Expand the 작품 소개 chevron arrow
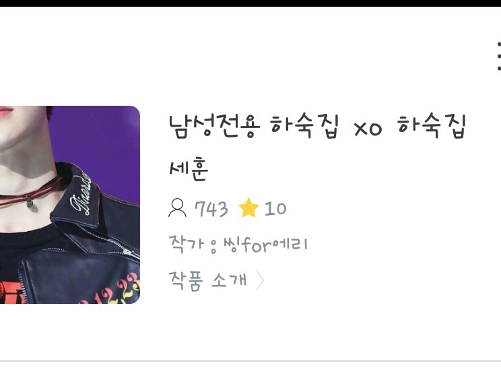 [261, 280]
